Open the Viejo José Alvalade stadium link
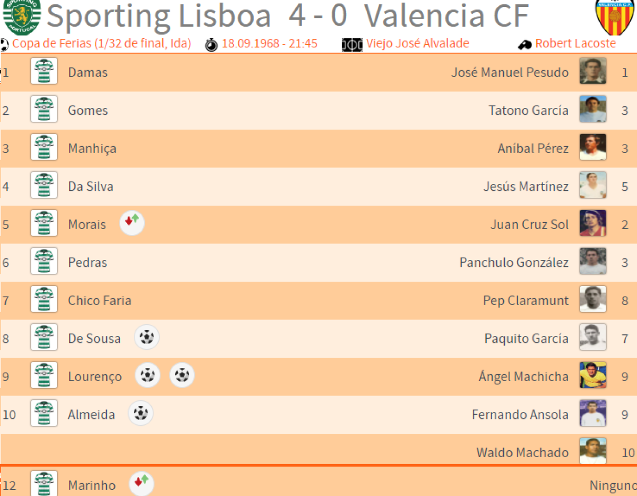Image resolution: width=637 pixels, height=496 pixels. pyautogui.click(x=417, y=44)
